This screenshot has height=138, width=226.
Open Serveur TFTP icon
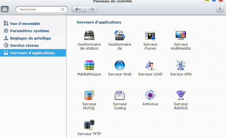tap(89, 125)
